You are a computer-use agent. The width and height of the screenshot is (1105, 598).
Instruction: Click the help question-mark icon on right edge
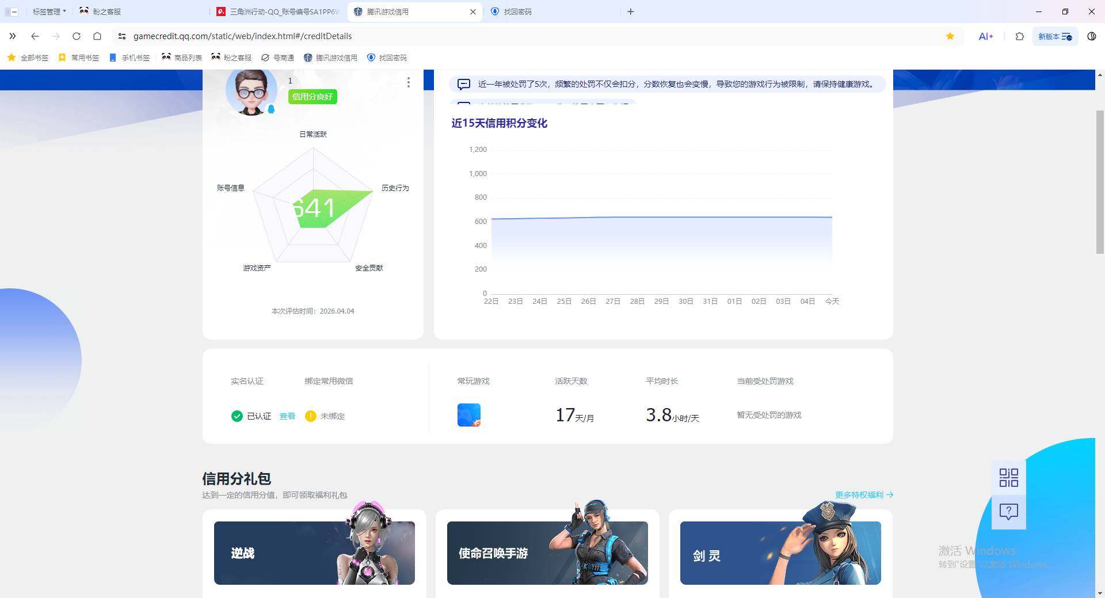coord(1008,511)
